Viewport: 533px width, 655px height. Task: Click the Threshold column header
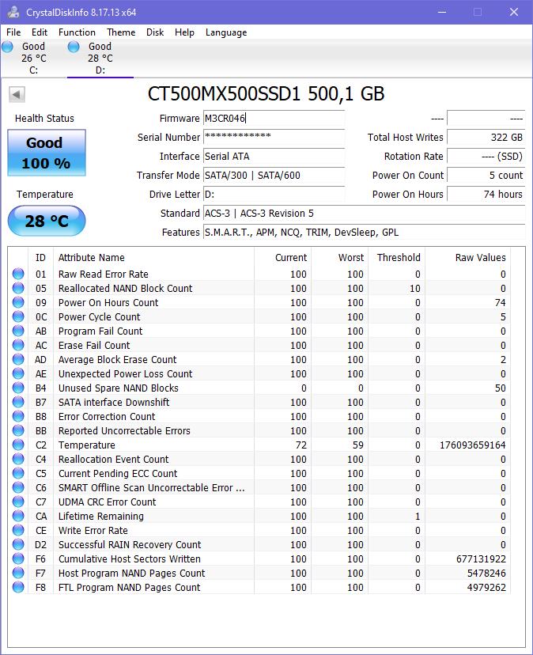pos(396,257)
